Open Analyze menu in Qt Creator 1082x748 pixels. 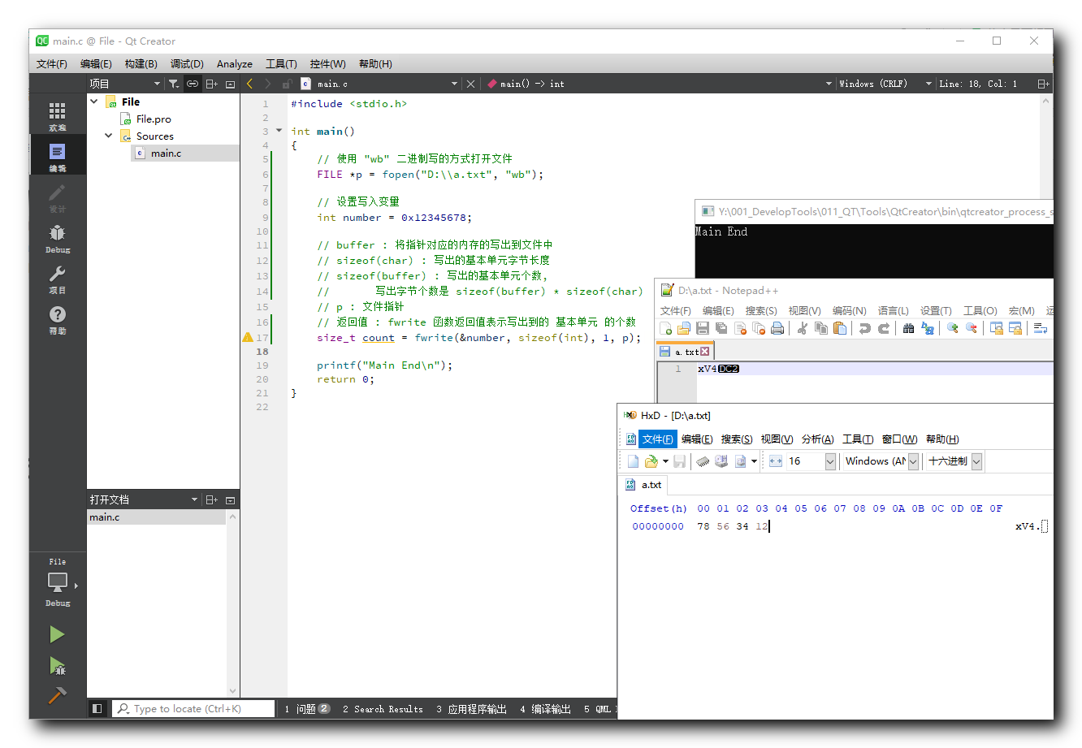pos(235,63)
